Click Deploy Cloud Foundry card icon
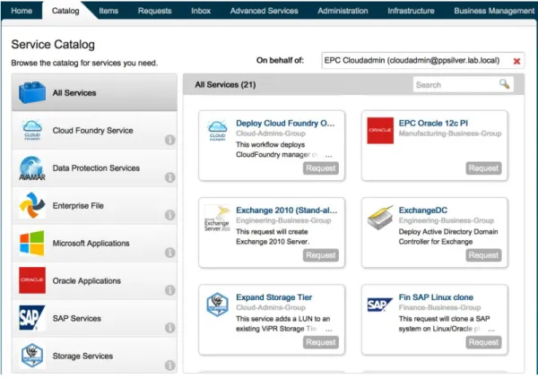The height and width of the screenshot is (378, 538). pyautogui.click(x=218, y=131)
